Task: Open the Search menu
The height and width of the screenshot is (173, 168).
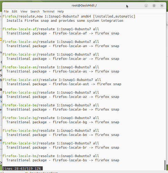Action: 35,11
